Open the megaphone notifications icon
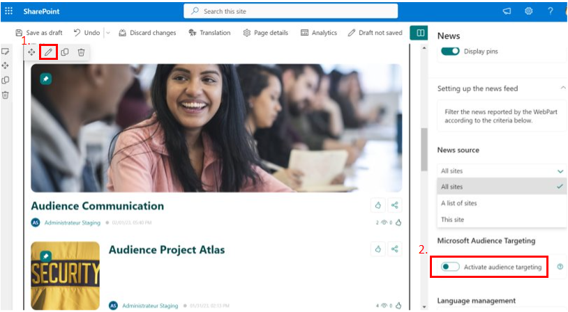568x312 pixels. (x=507, y=11)
